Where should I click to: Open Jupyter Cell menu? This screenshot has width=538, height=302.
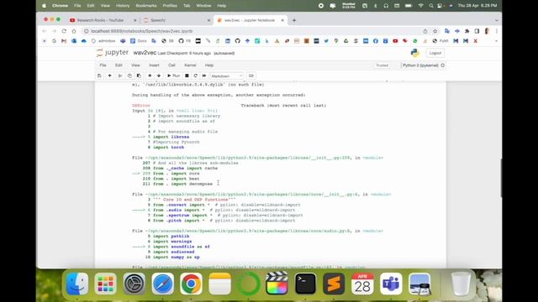point(171,65)
